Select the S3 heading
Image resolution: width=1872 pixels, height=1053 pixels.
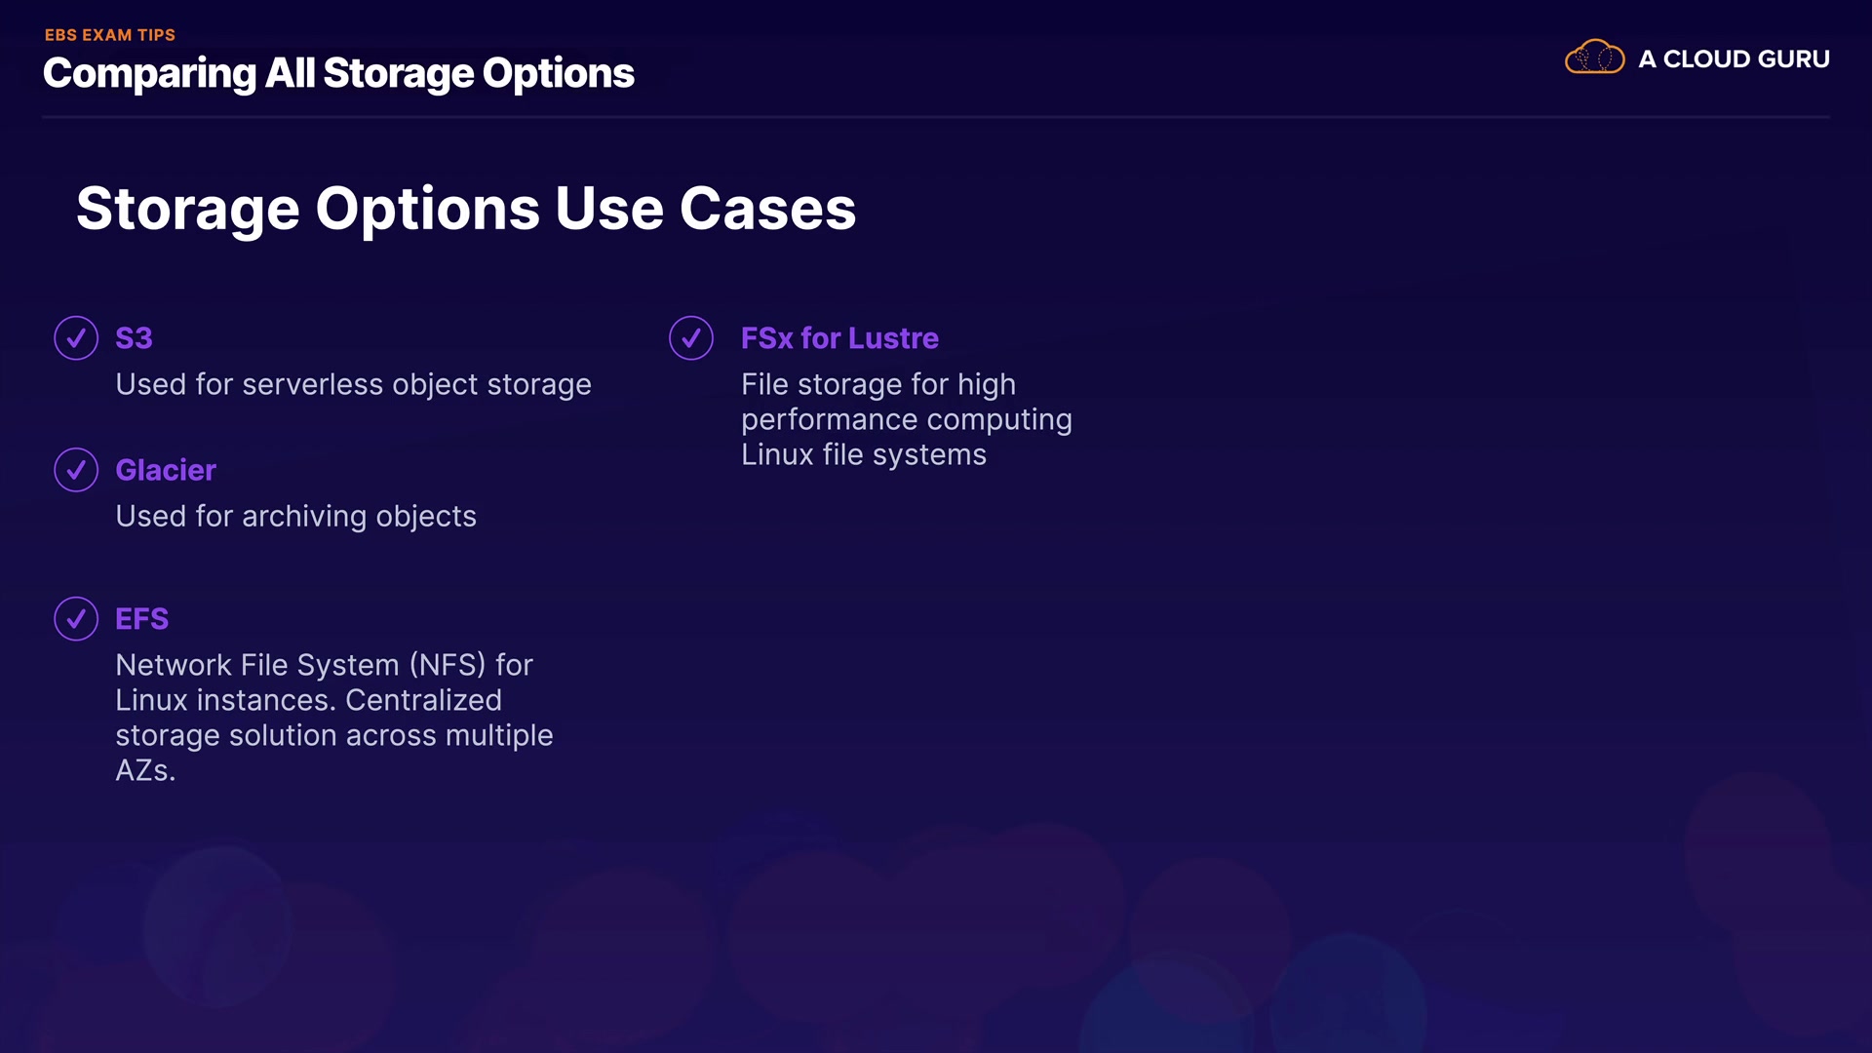[134, 338]
